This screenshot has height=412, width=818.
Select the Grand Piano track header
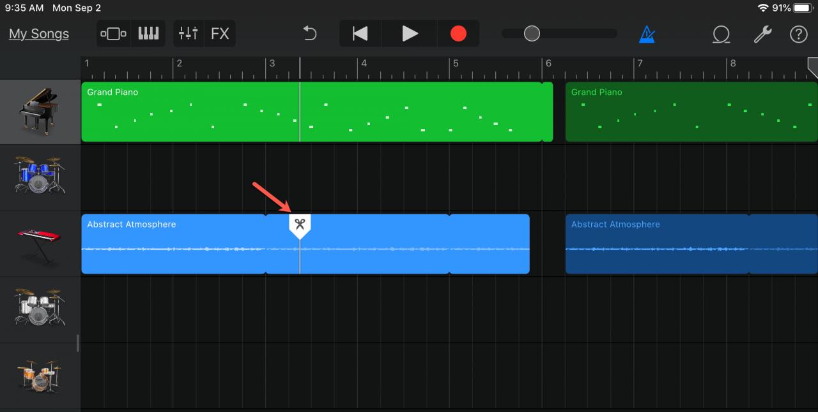(x=40, y=112)
